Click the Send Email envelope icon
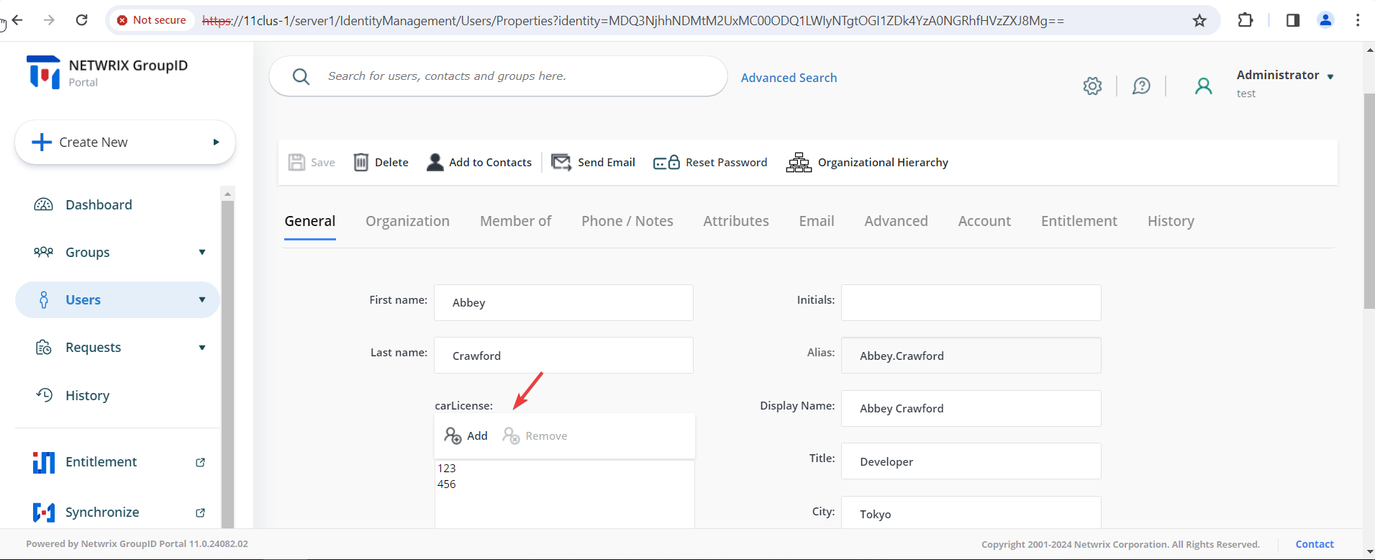The image size is (1375, 560). point(561,162)
